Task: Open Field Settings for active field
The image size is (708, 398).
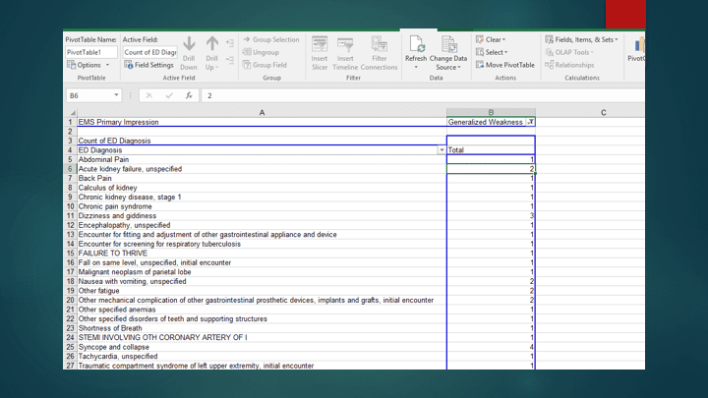Action: click(149, 66)
